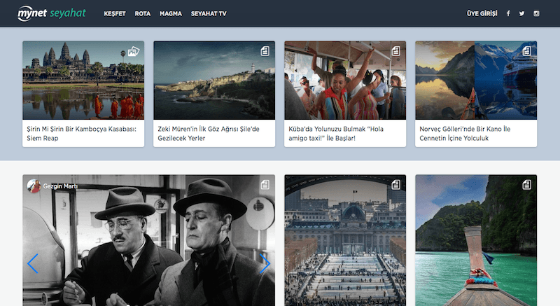The height and width of the screenshot is (306, 560).
Task: Click article icon on Küba taxi card
Action: click(395, 51)
